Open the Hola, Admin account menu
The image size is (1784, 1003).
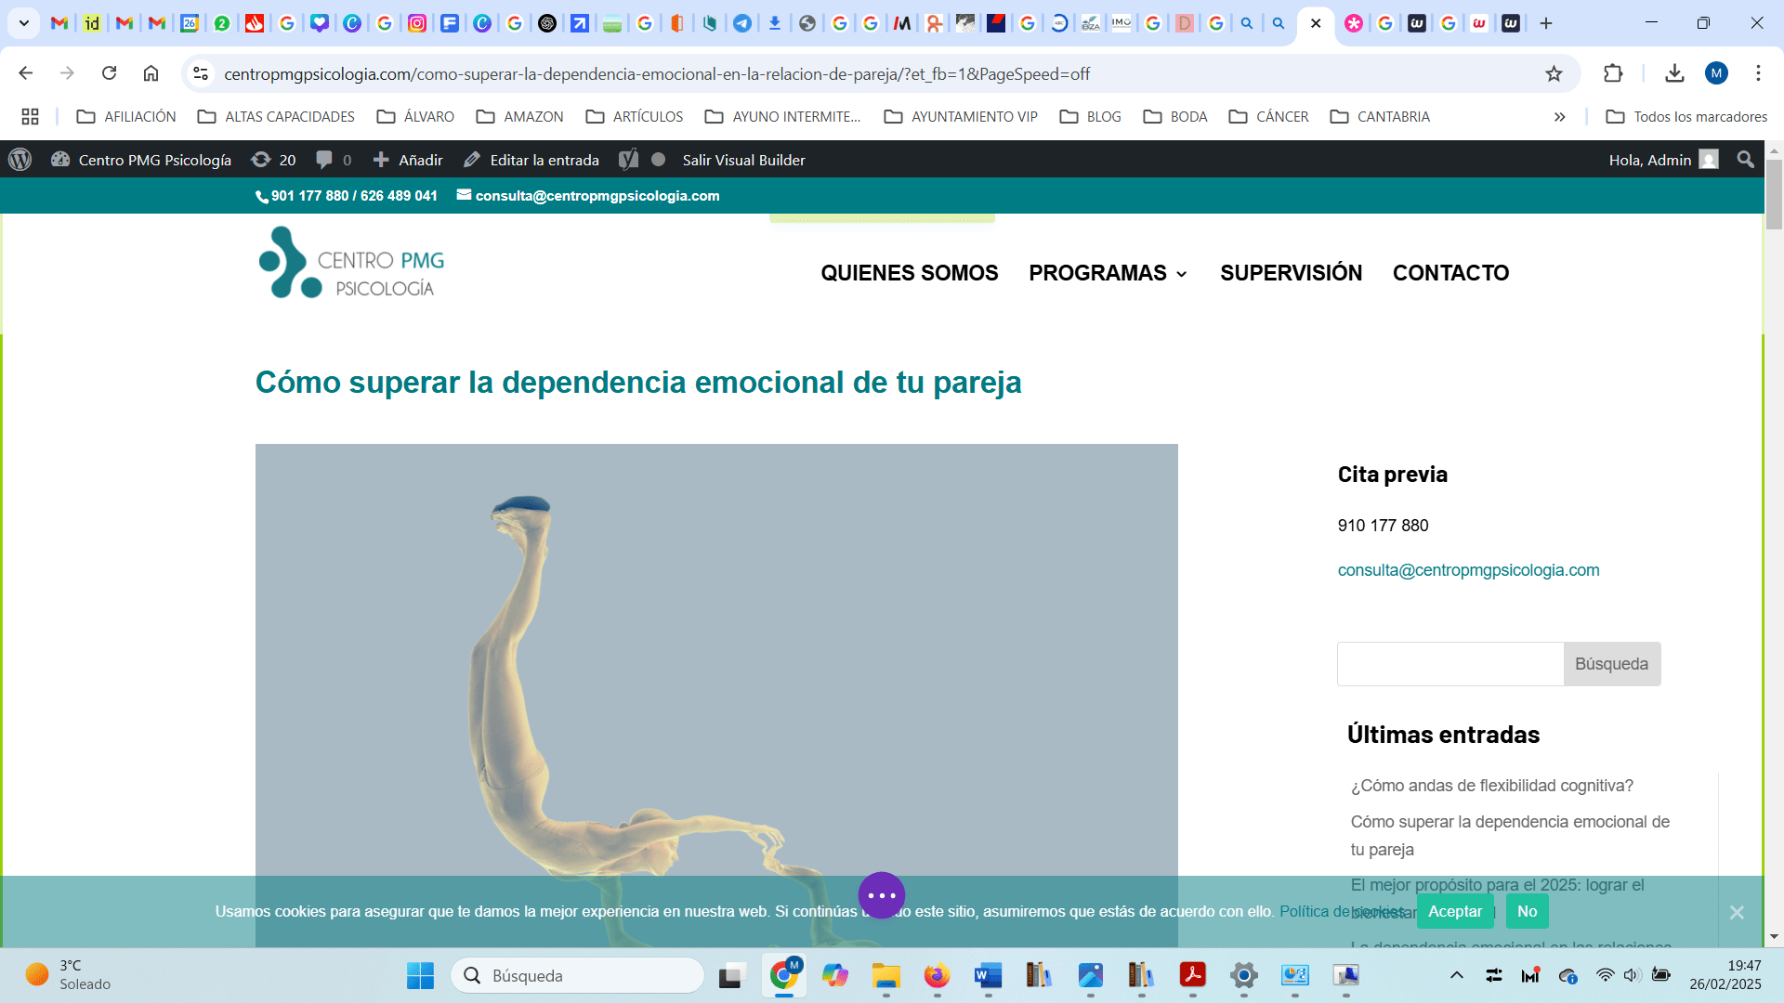click(1663, 160)
